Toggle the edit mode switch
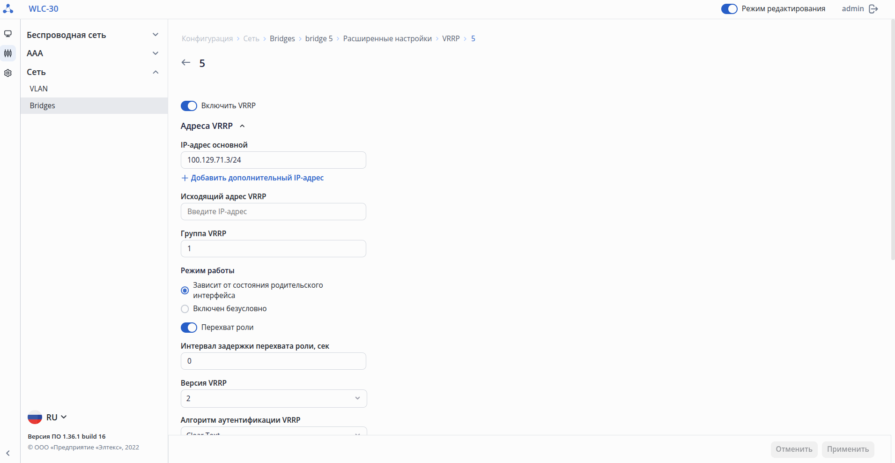This screenshot has width=895, height=463. (x=729, y=9)
